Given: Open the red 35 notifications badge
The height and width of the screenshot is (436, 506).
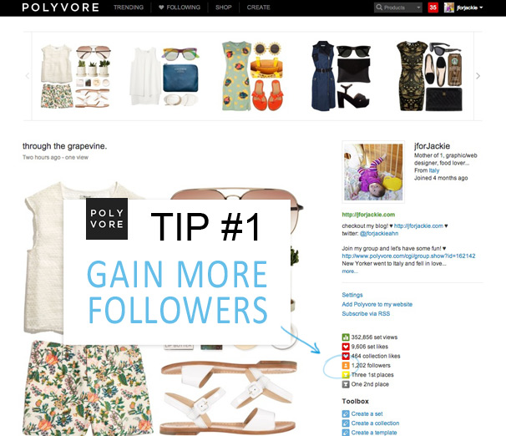Looking at the screenshot, I should click(433, 8).
